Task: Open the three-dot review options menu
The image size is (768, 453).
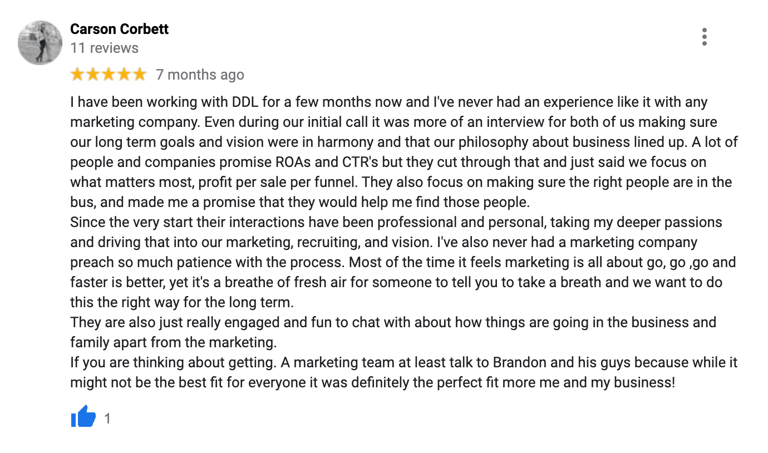Action: pyautogui.click(x=705, y=37)
